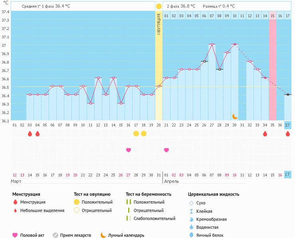The image size is (295, 238).
Task: Click the menstruation drop on cycle day 03
Action: 30,134
